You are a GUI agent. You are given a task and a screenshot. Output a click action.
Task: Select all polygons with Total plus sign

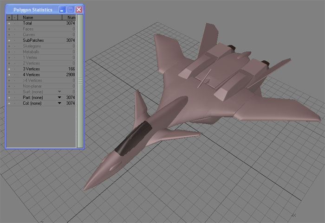(9, 23)
